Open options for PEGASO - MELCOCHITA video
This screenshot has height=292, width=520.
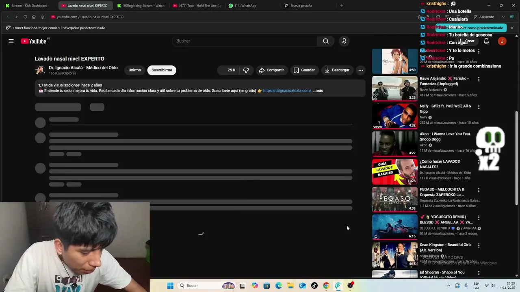point(479,190)
